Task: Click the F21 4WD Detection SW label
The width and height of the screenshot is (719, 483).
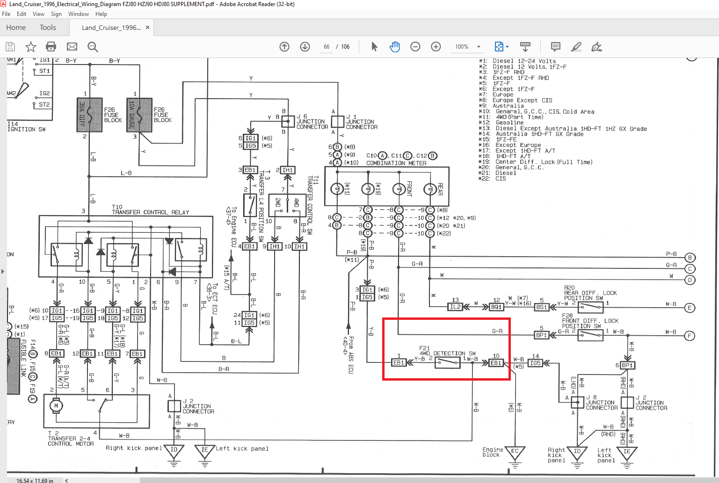Action: 448,351
